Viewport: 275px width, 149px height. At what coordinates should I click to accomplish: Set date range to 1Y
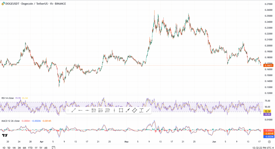tap(36, 148)
